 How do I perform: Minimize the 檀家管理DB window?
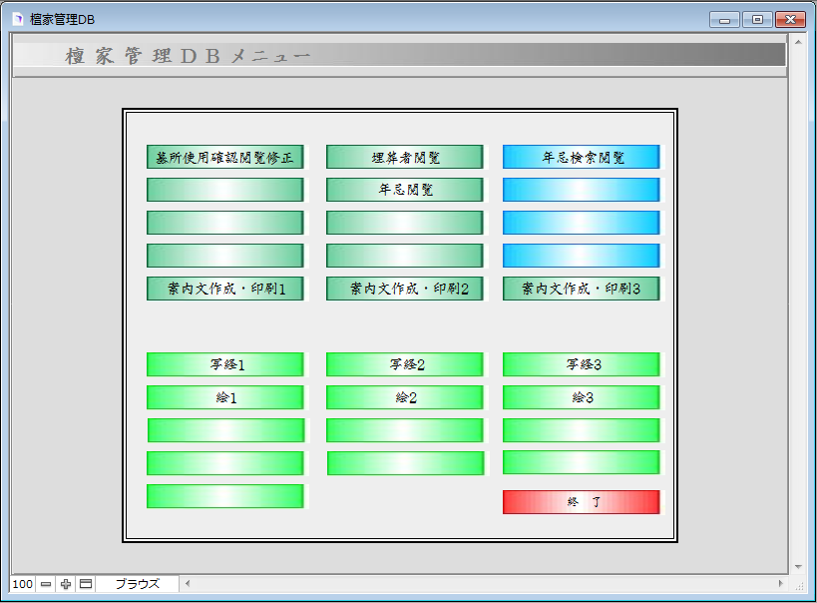point(724,19)
